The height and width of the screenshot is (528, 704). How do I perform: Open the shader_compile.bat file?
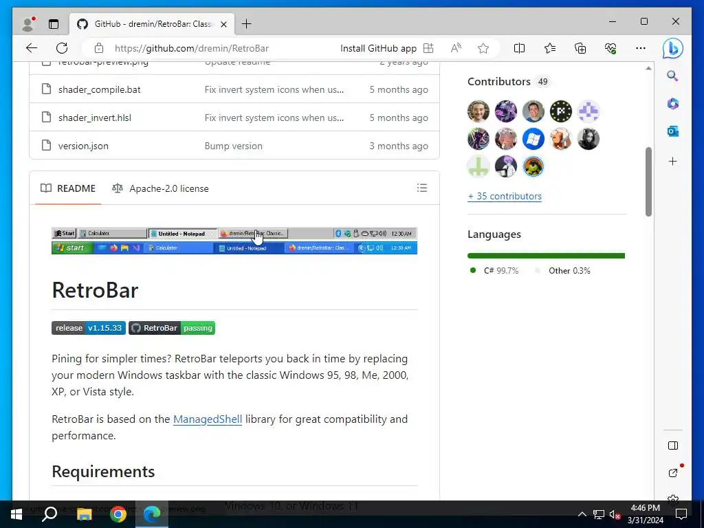(x=99, y=89)
